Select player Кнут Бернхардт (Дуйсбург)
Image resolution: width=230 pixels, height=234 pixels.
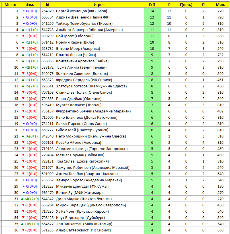click(x=81, y=218)
